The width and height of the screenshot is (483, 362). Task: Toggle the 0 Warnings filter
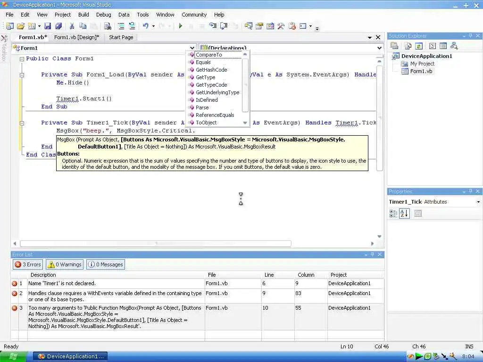(x=65, y=264)
